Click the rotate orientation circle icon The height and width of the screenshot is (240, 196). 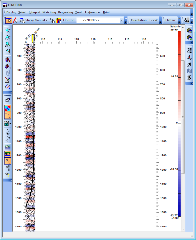[8, 87]
